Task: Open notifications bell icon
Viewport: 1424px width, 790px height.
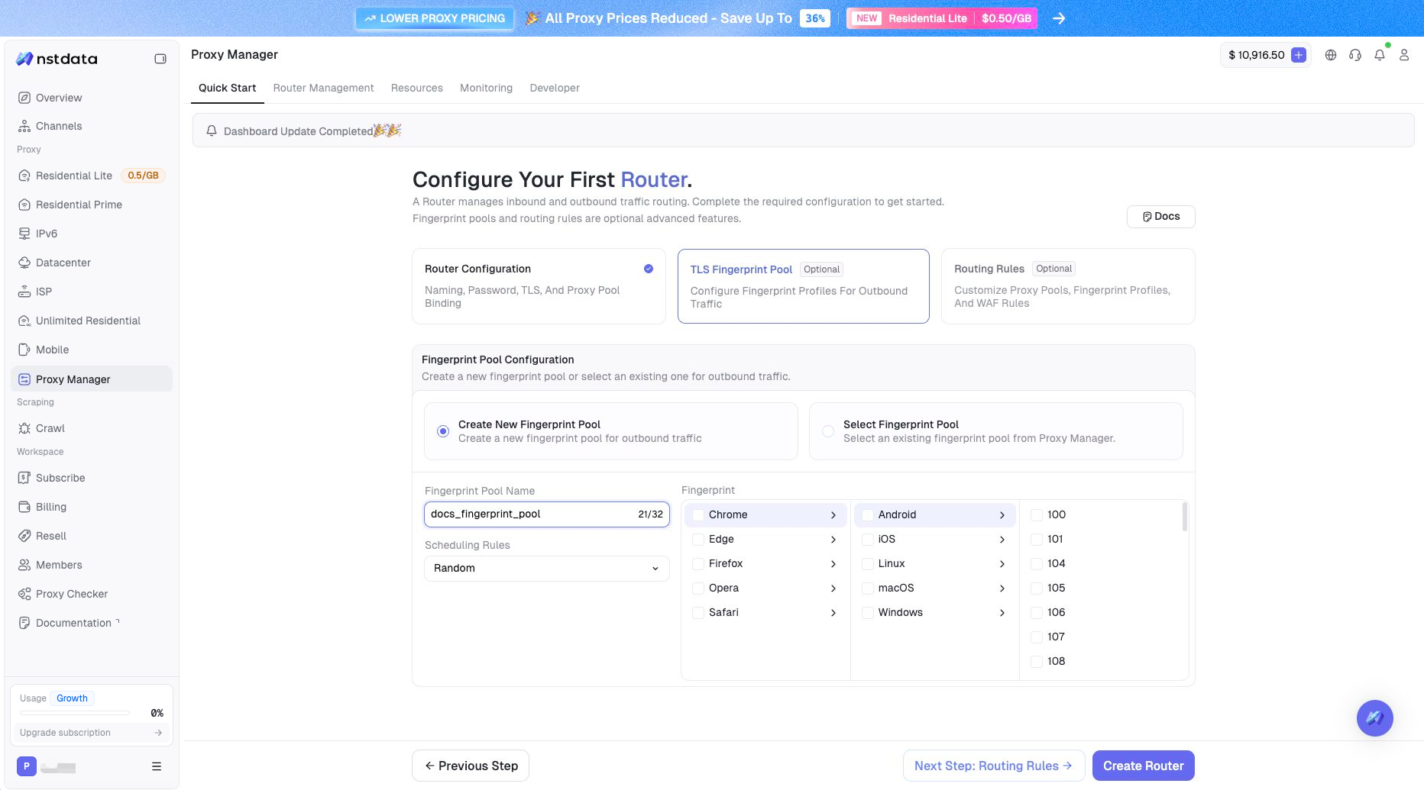Action: (1380, 55)
